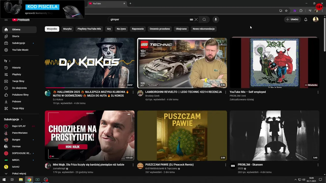
Task: Open Shorts from the sidebar
Action: (x=19, y=36)
